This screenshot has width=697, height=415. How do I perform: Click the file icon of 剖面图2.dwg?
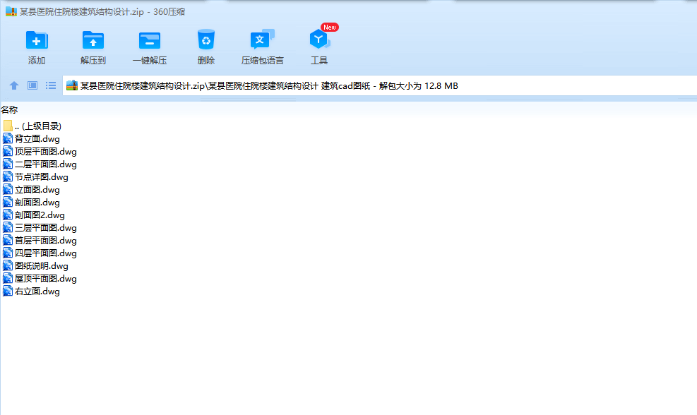tap(8, 215)
